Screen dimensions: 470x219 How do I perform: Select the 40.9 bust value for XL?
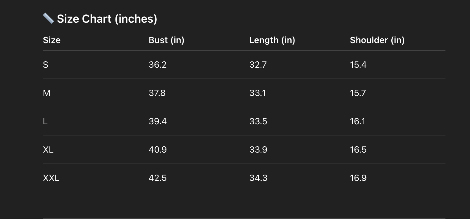click(x=158, y=150)
